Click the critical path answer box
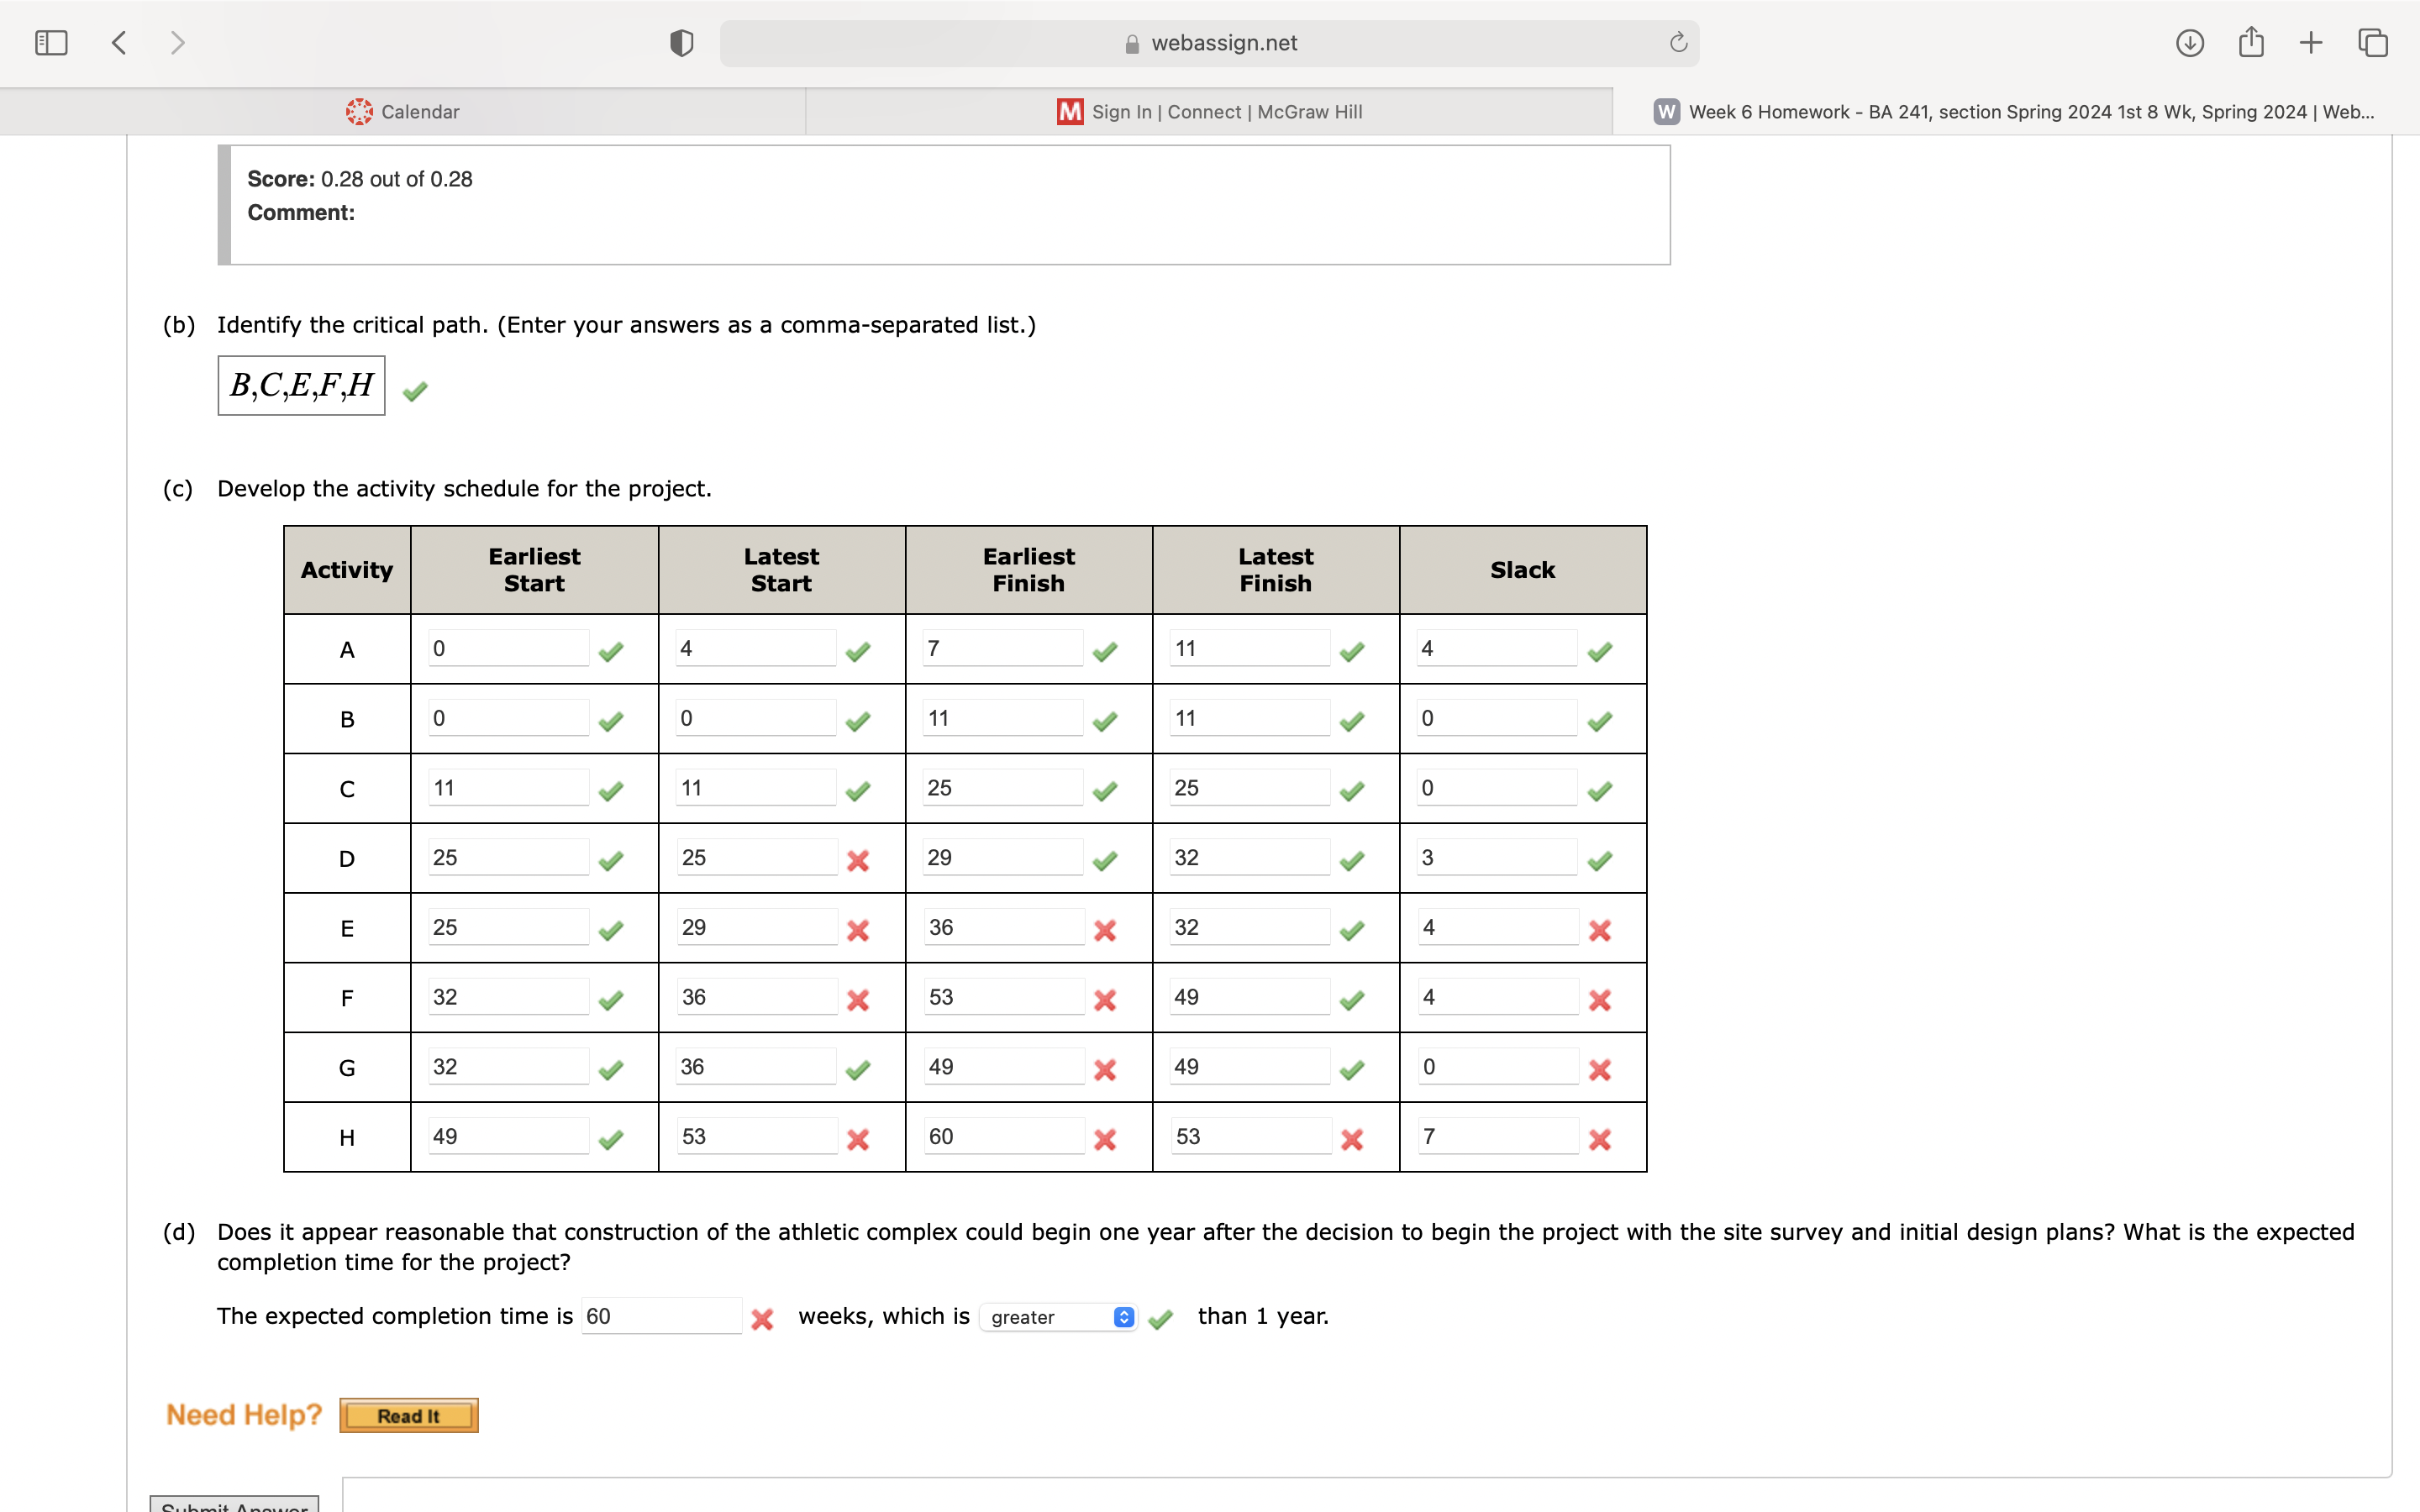The width and height of the screenshot is (2420, 1512). 301,385
